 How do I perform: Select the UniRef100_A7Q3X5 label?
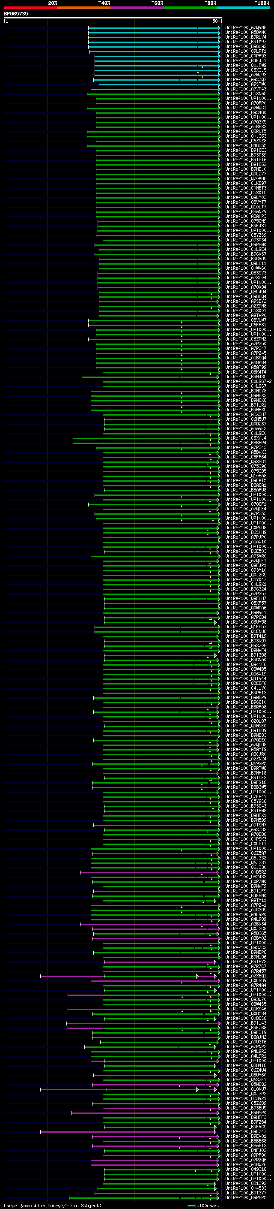pyautogui.click(x=246, y=121)
